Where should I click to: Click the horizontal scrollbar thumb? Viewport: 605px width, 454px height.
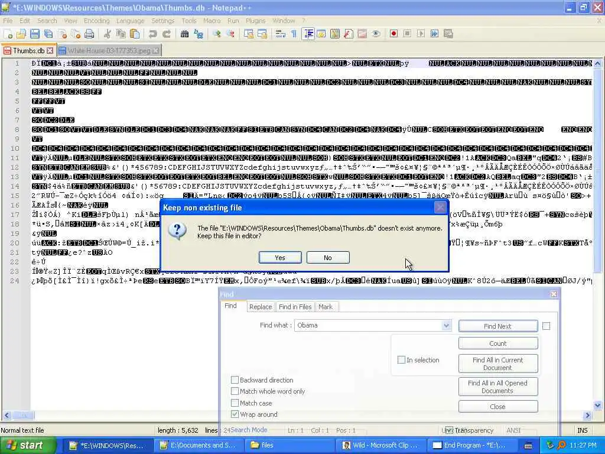[23, 416]
